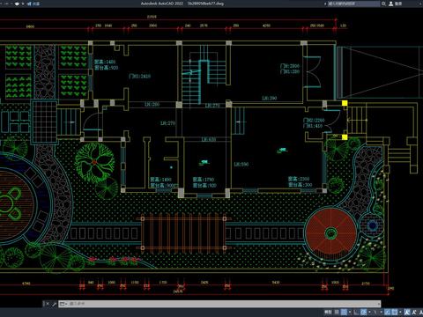Click the share icon in quick access toolbar
Image resolution: width=423 pixels, height=317 pixels.
[29, 4]
